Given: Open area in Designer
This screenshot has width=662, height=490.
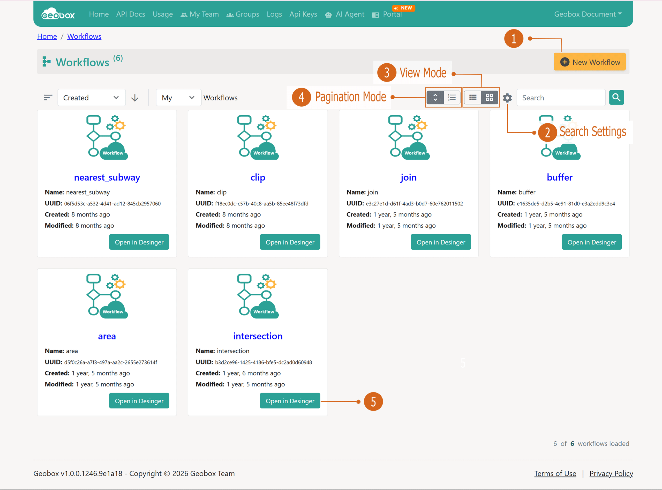Looking at the screenshot, I should coord(139,401).
